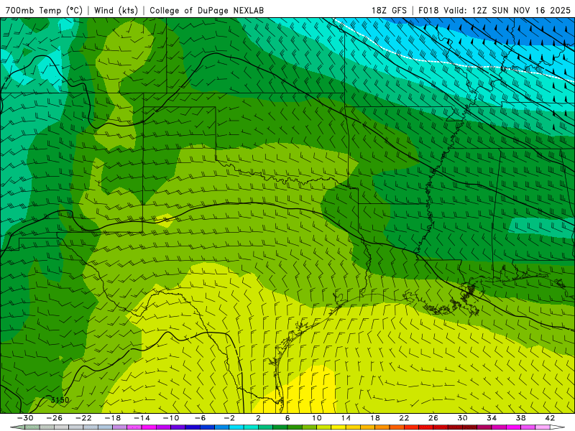575x431 pixels.
Task: Click the '3150' height contour label
Action: [x=60, y=400]
